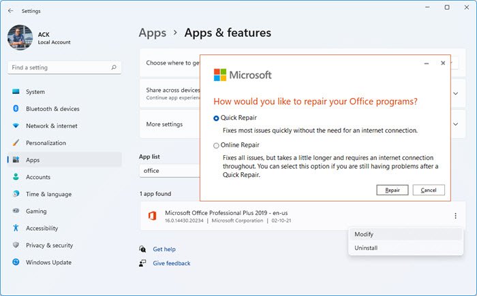Viewport: 477px width, 296px height.
Task: Open three-dot menu for Microsoft Office app
Action: 455,216
